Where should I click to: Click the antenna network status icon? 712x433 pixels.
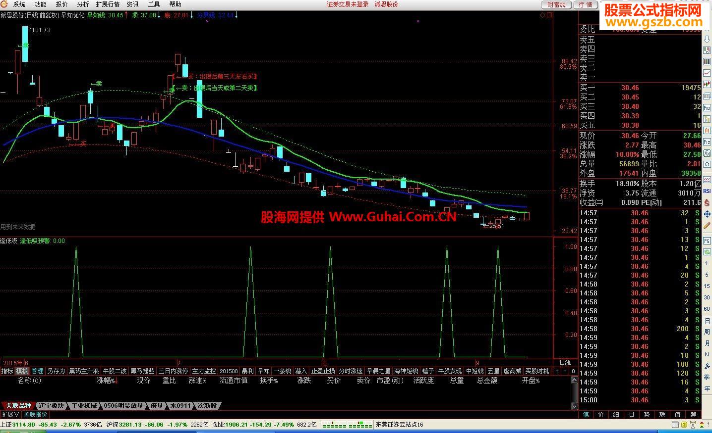click(693, 425)
